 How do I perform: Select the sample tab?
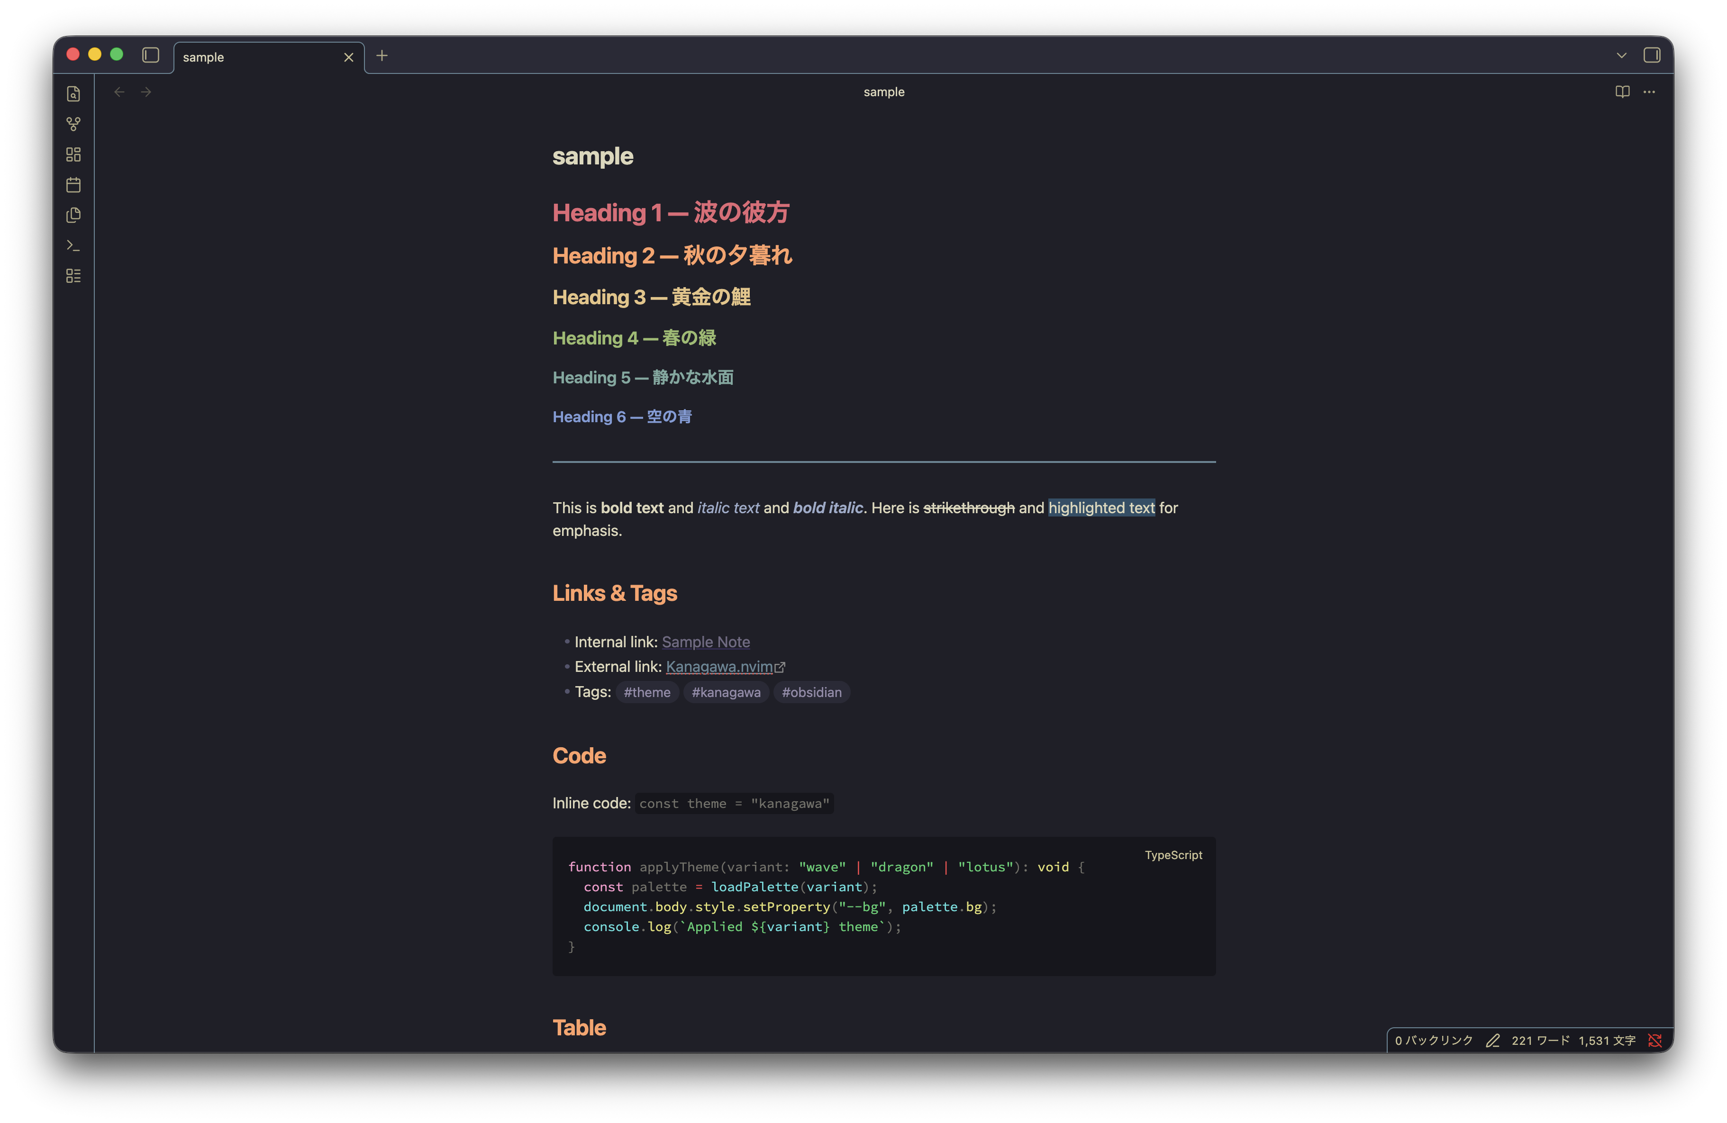coord(269,57)
